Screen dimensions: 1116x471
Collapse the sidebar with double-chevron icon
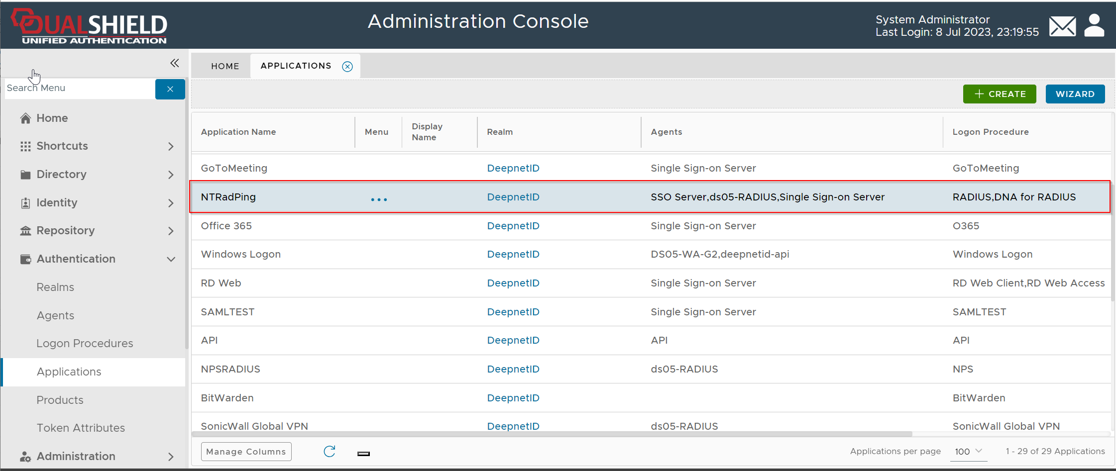(174, 63)
